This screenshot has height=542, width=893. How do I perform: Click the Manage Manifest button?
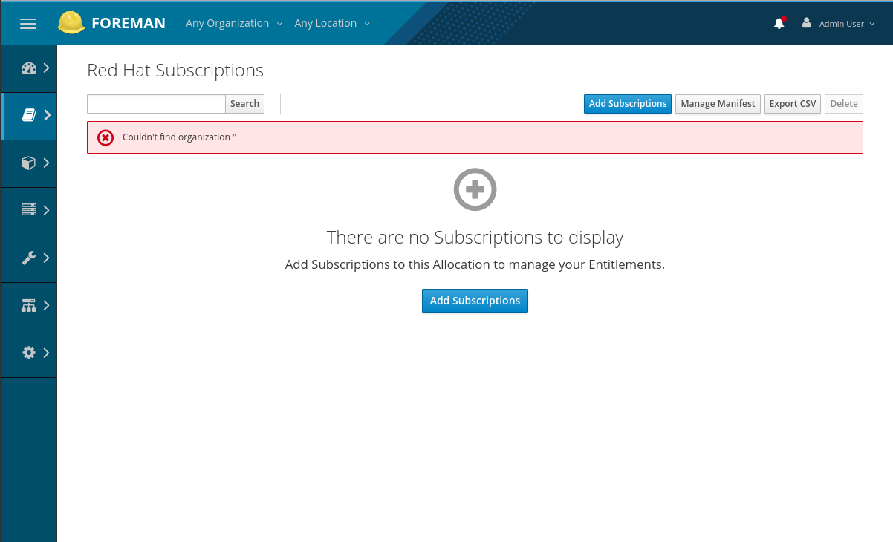click(718, 104)
